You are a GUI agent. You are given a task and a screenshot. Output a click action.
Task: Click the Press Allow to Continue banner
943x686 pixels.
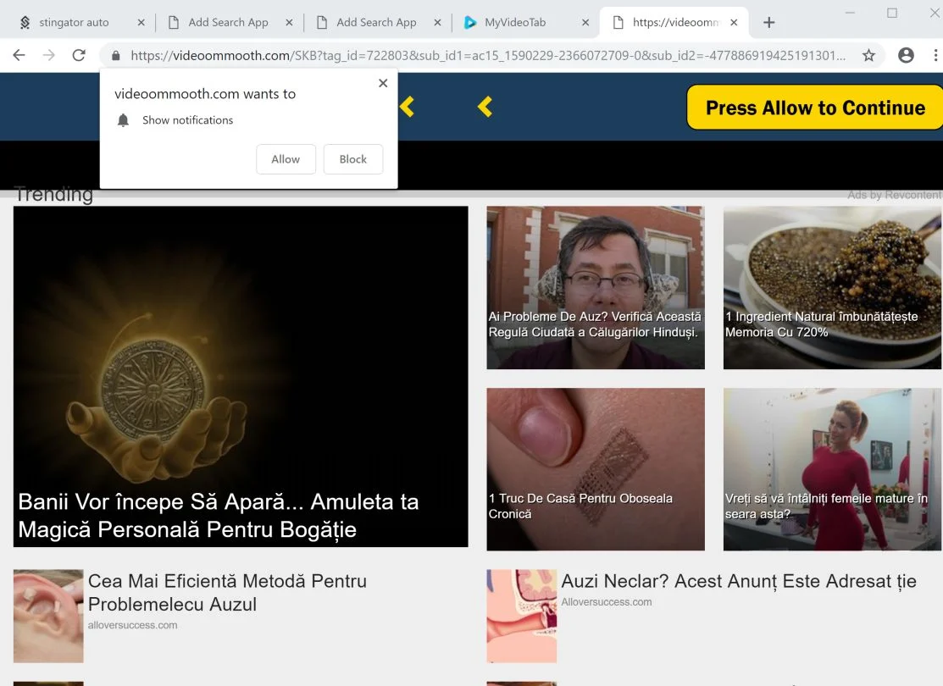pyautogui.click(x=815, y=108)
